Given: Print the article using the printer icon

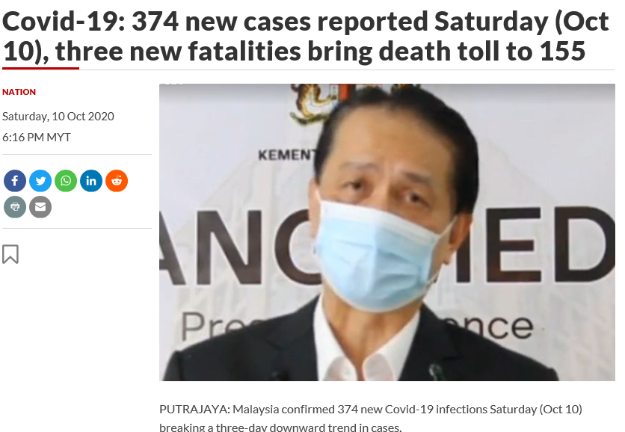Looking at the screenshot, I should click(15, 207).
